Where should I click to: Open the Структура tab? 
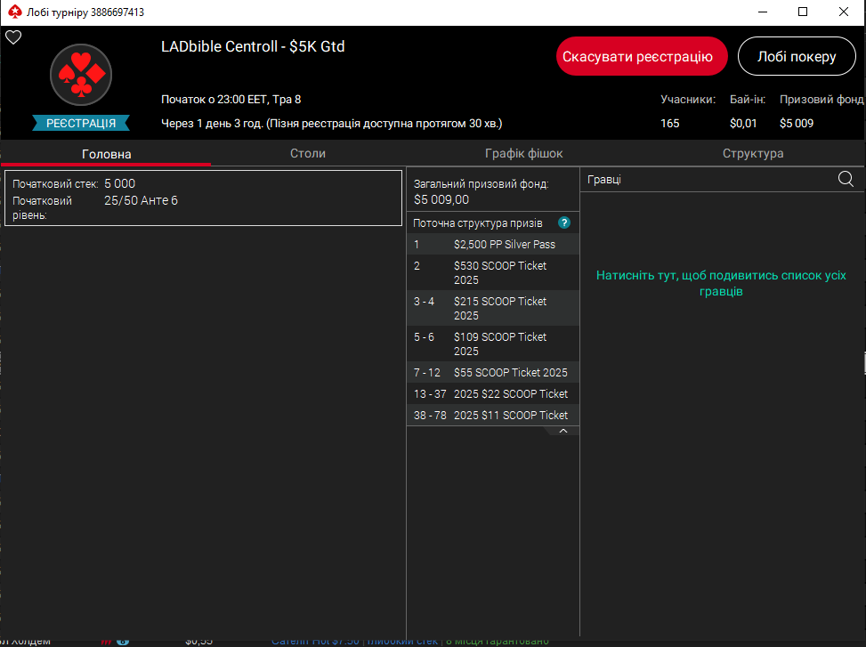point(753,153)
